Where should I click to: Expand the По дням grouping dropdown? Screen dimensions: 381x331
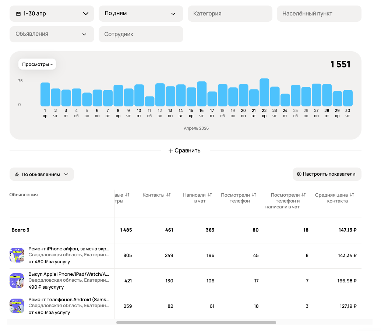pyautogui.click(x=141, y=14)
